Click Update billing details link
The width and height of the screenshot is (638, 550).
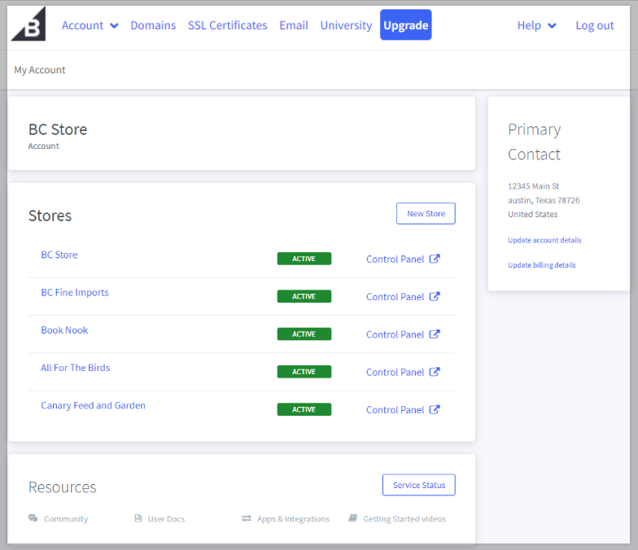pos(542,265)
